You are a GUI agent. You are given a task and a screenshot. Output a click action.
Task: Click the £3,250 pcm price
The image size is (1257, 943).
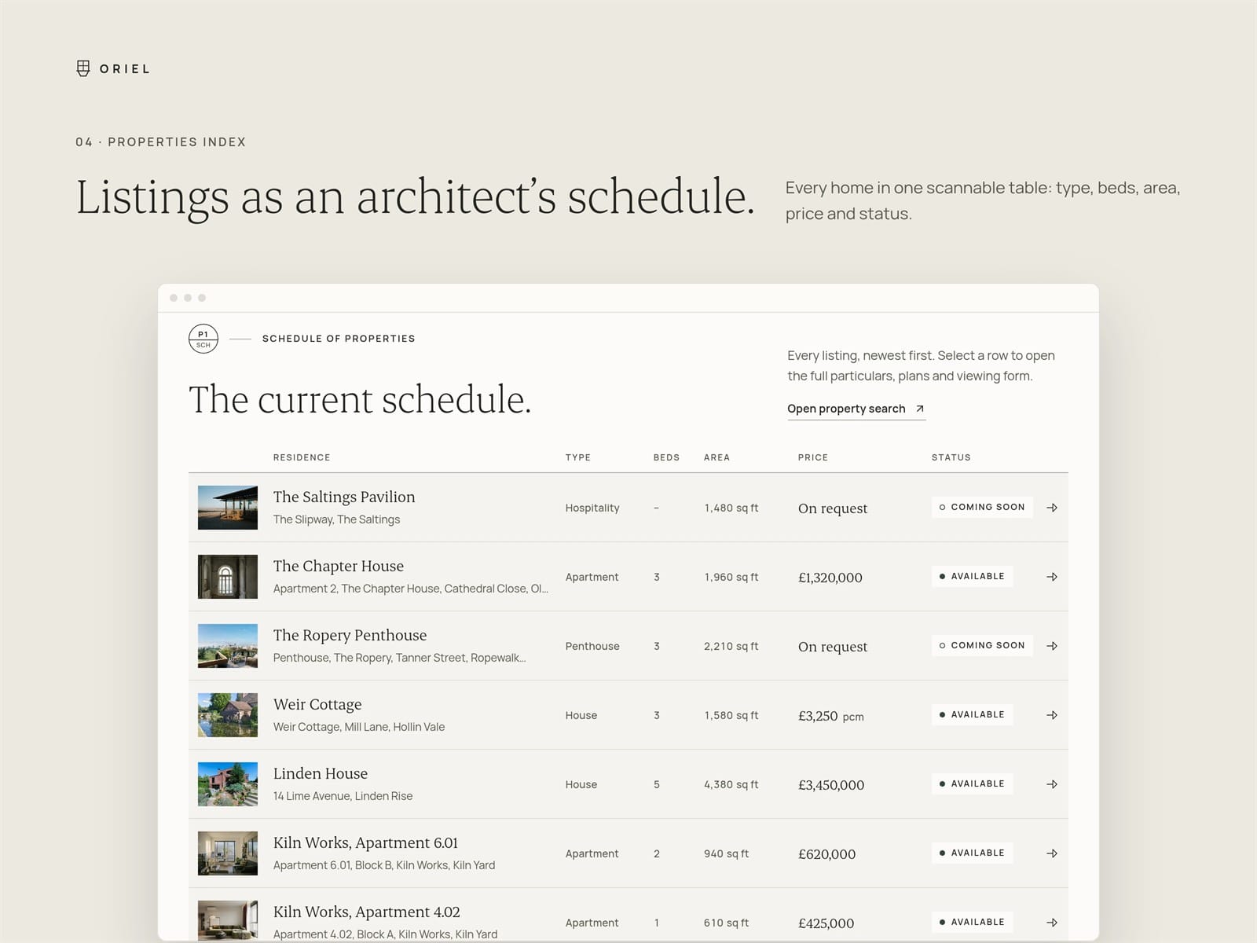pos(831,716)
